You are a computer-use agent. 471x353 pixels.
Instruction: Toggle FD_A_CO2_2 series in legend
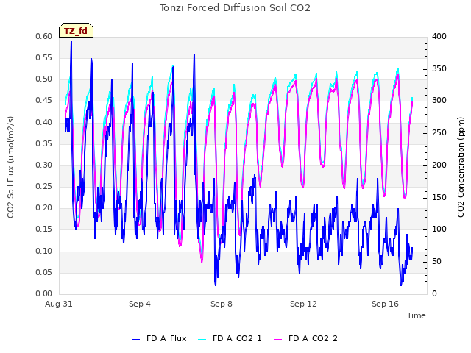click(x=306, y=338)
